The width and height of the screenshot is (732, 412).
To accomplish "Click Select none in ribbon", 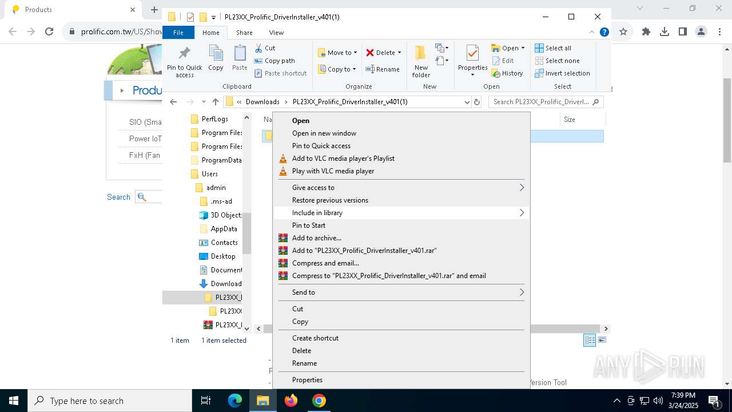I will click(557, 61).
